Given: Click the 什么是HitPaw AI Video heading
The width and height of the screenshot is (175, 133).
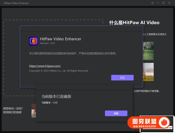Looking at the screenshot, I should point(134,23).
